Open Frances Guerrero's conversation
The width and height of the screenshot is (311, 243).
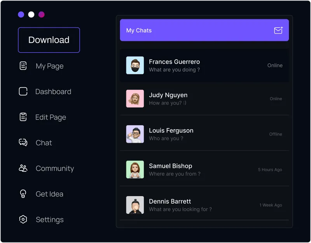coord(204,65)
